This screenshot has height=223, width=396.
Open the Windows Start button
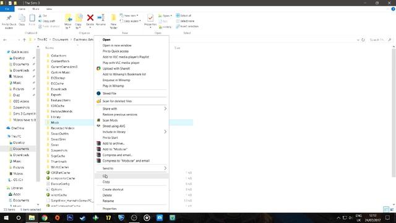(x=6, y=217)
